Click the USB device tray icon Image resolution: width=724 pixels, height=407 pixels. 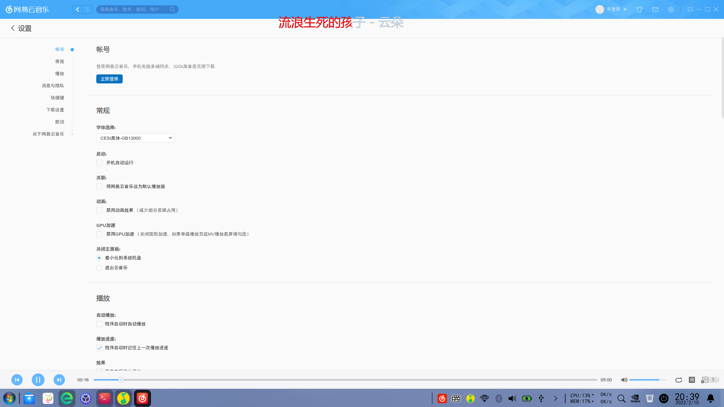click(x=541, y=398)
